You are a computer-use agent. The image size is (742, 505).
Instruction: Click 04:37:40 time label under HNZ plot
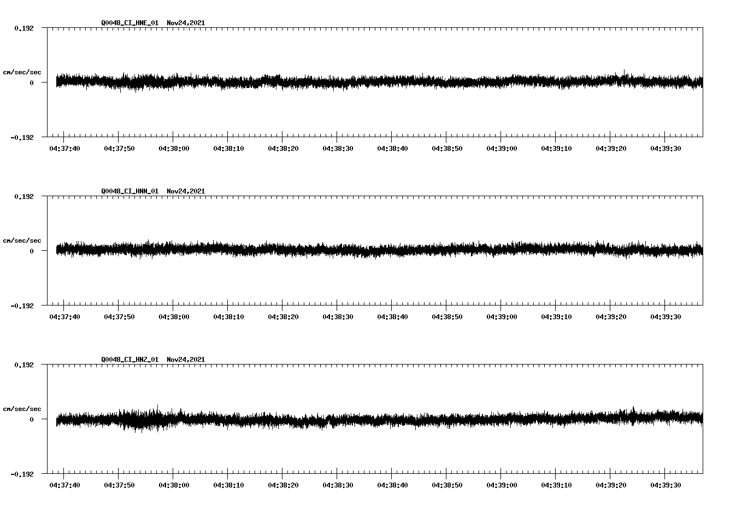[x=64, y=485]
